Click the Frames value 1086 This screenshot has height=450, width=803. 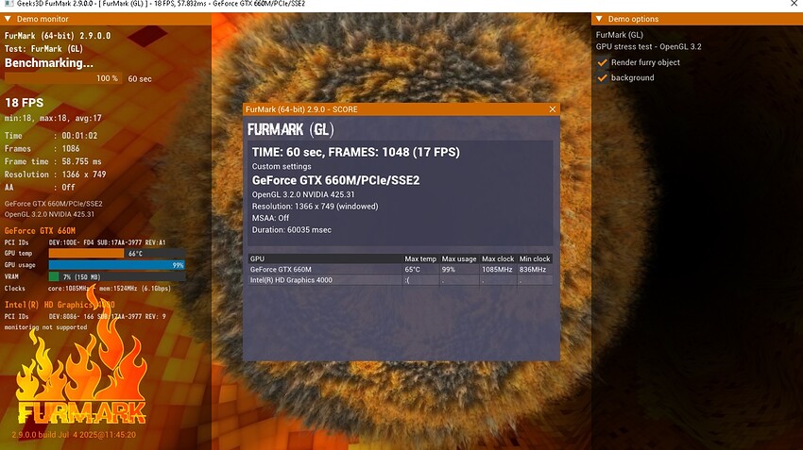(71, 148)
